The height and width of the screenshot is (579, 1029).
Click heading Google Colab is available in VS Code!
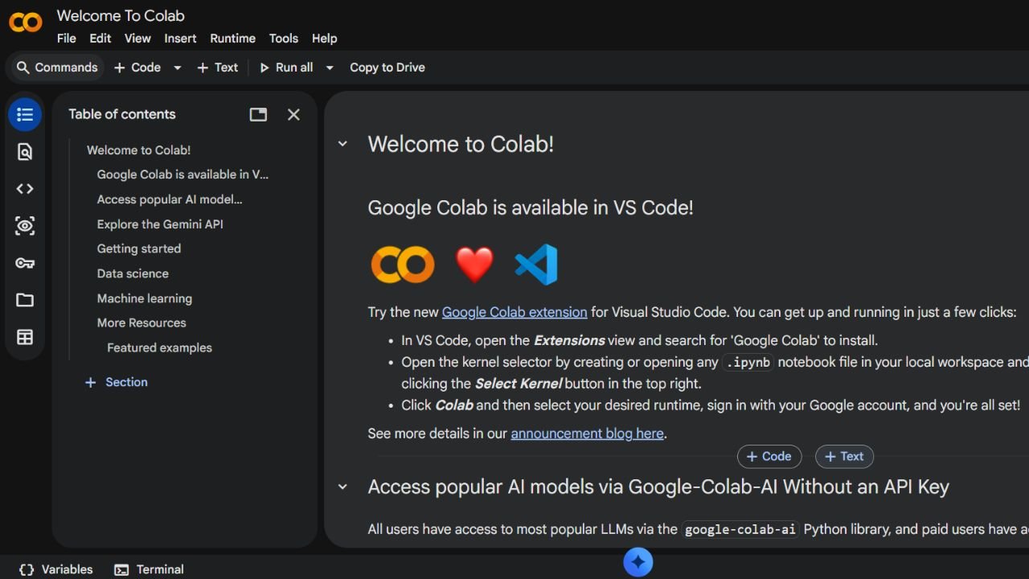click(531, 207)
